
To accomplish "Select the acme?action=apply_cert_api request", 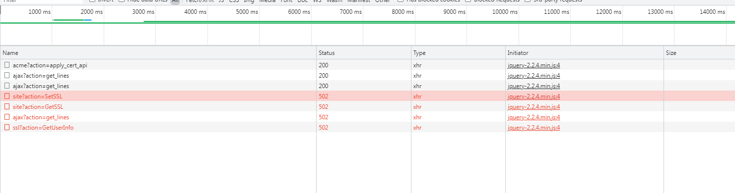I will [50, 65].
